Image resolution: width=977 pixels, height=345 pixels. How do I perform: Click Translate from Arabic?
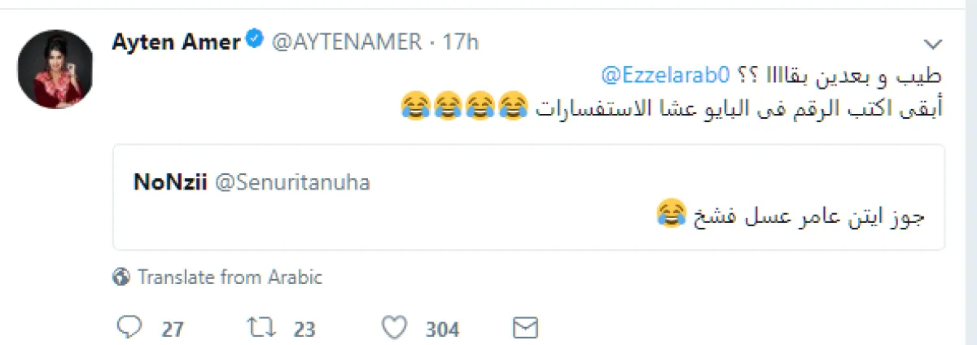pos(230,277)
